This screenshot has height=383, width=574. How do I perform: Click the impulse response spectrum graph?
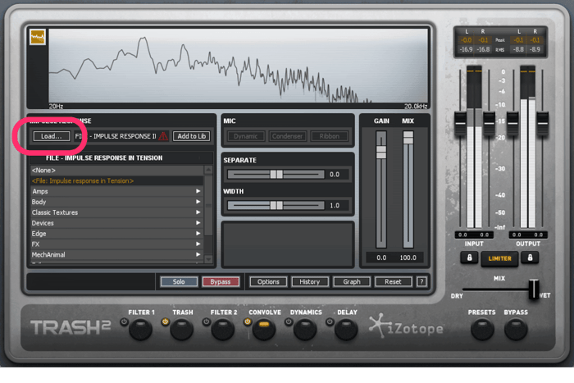(239, 66)
